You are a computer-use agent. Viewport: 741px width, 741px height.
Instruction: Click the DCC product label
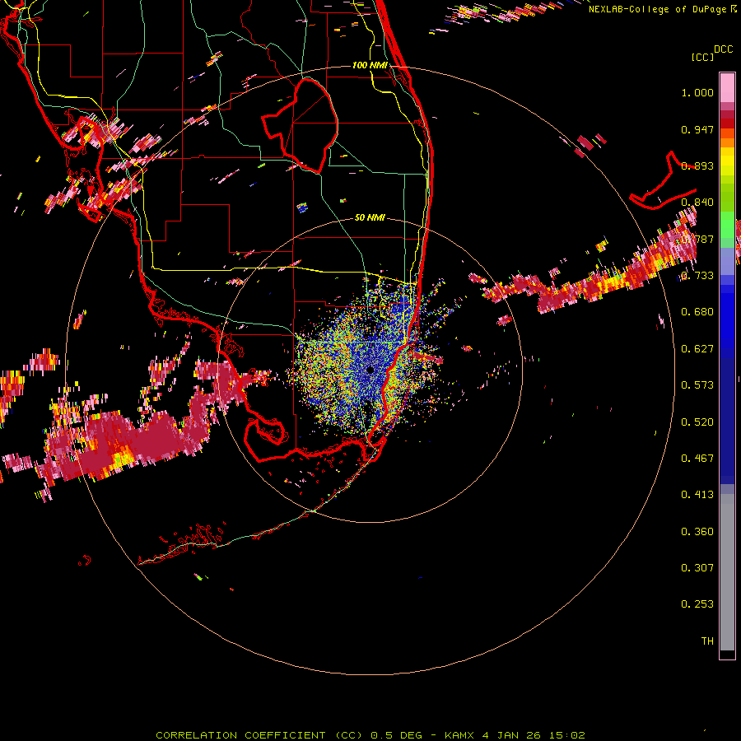(723, 49)
